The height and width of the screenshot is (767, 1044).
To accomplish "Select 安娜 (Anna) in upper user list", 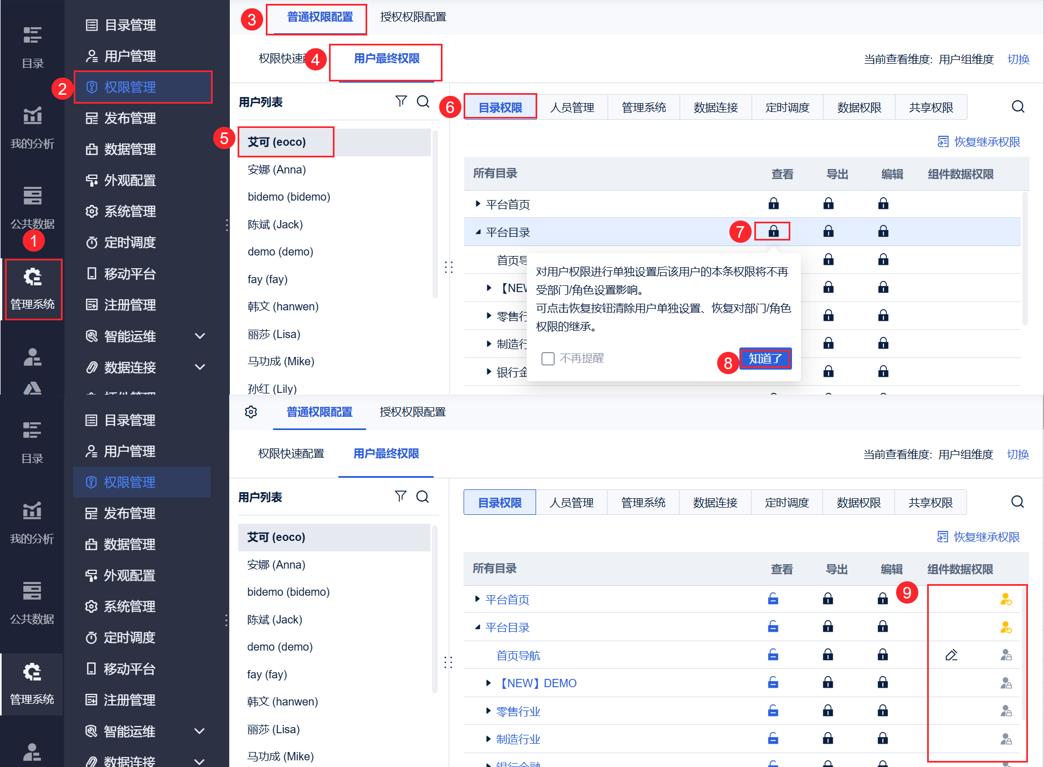I will [334, 170].
